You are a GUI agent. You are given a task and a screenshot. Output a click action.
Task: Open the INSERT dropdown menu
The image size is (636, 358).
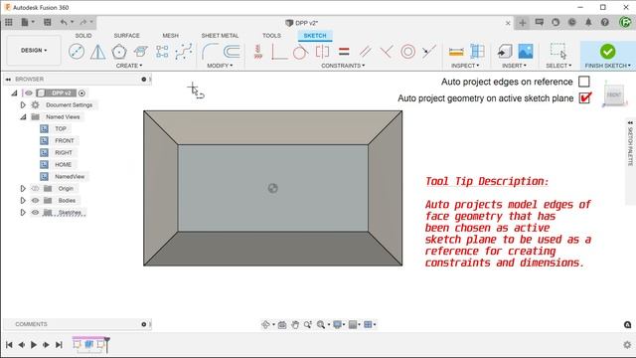pos(514,66)
